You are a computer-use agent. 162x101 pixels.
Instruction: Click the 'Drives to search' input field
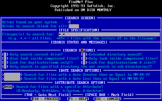[x=74, y=26]
